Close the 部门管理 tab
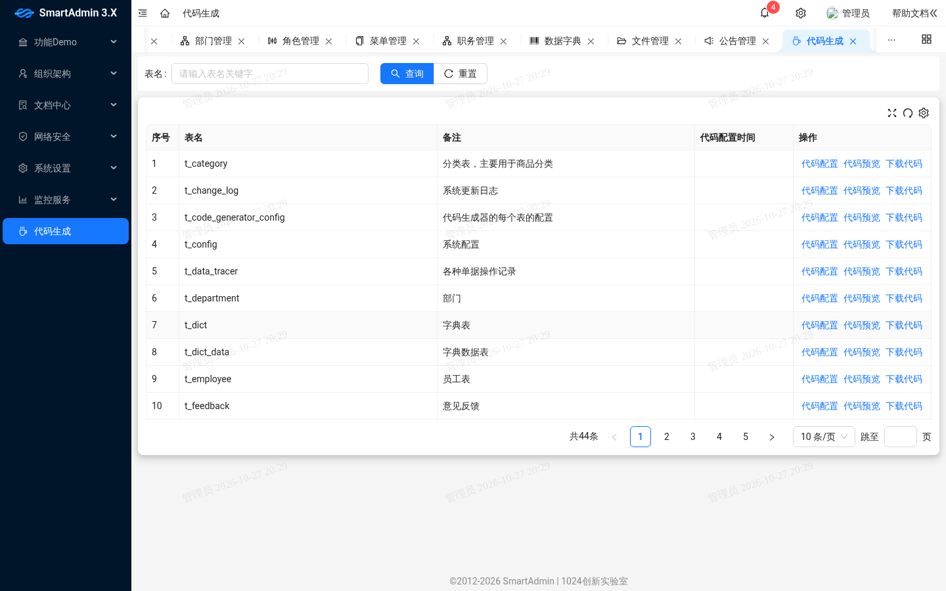 242,41
